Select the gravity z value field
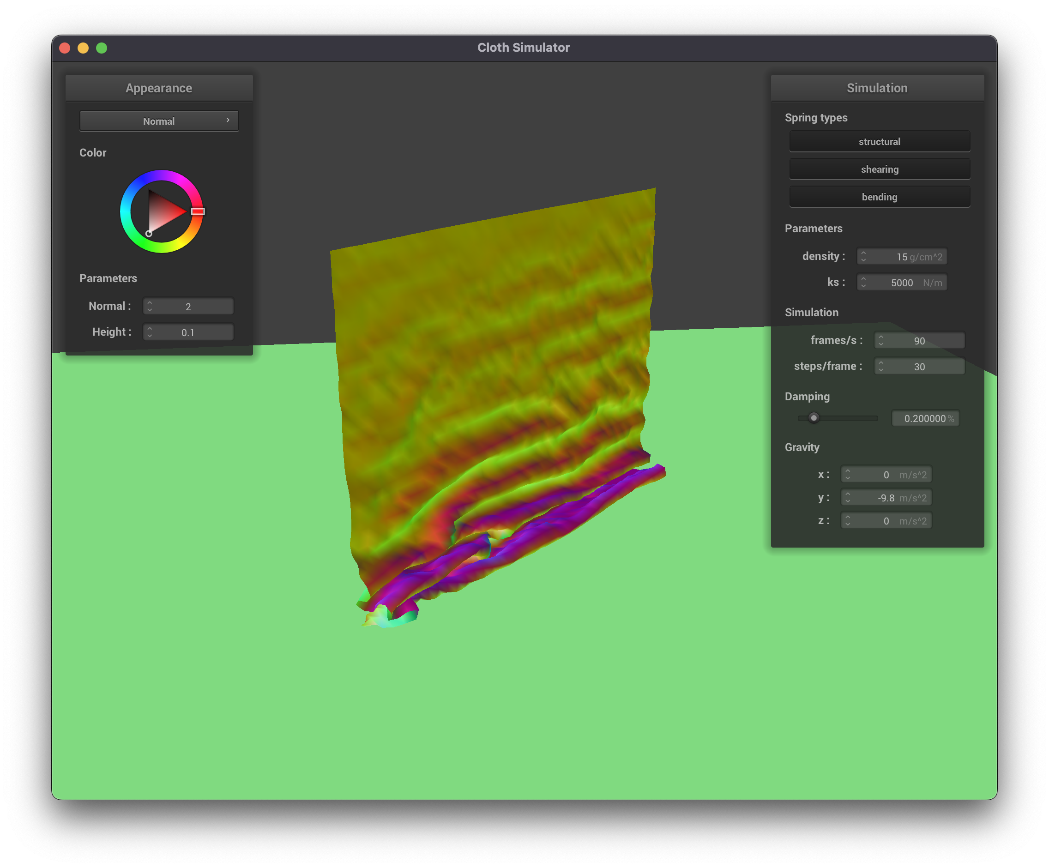1049x868 pixels. coord(886,521)
